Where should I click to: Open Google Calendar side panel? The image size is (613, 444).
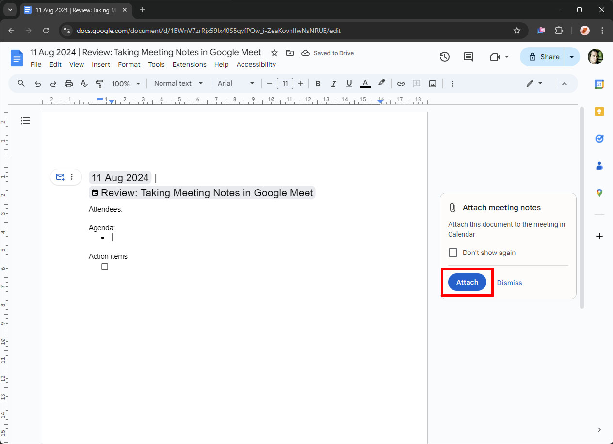tap(599, 84)
